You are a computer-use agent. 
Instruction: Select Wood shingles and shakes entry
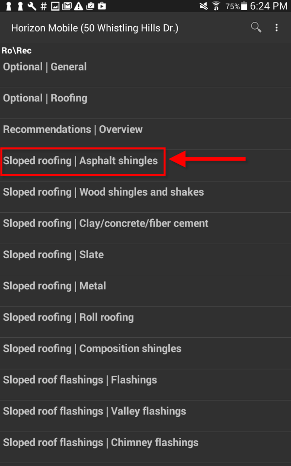point(103,192)
